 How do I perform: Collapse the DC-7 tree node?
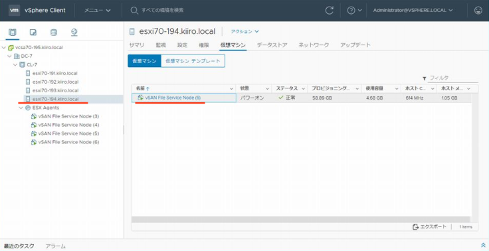pos(10,56)
